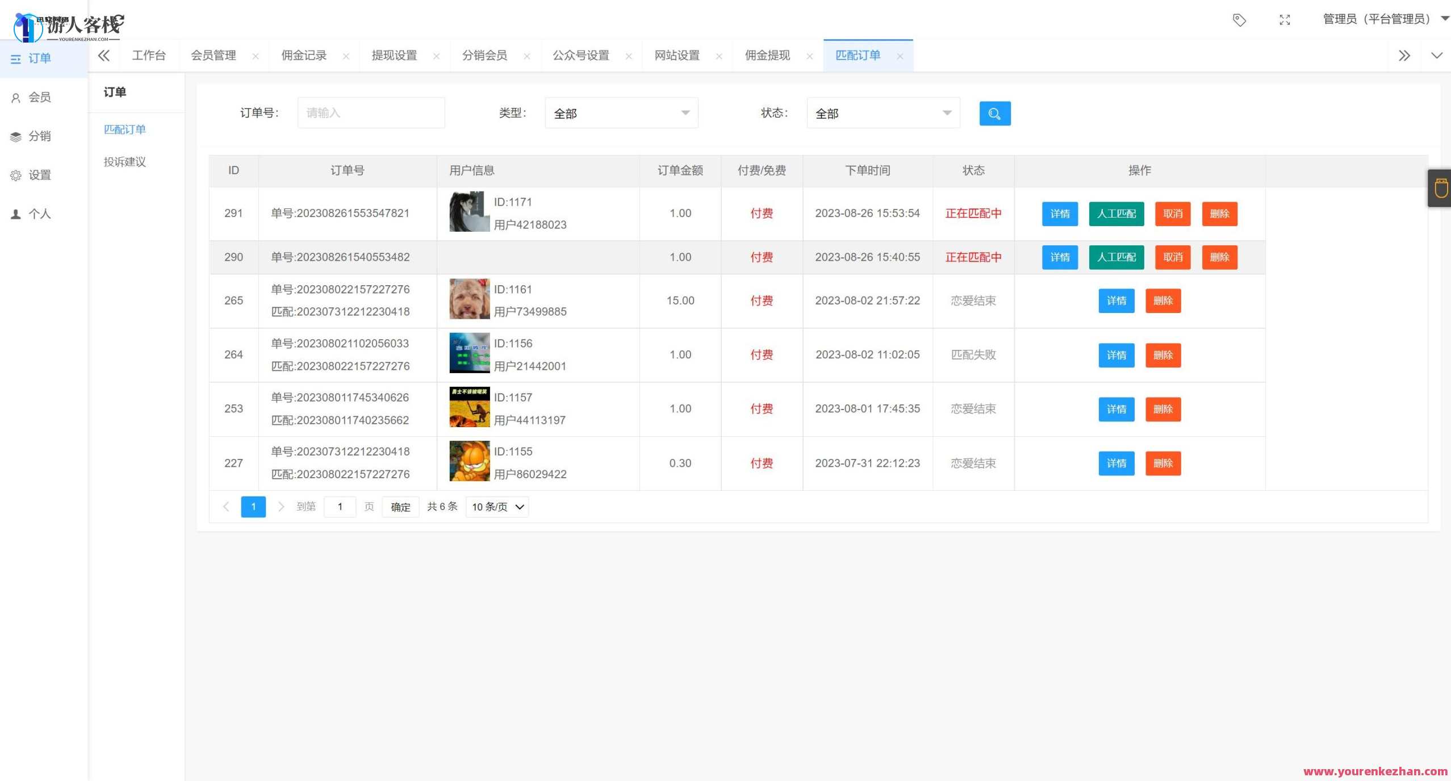The height and width of the screenshot is (781, 1451).
Task: Enter fullscreen mode via top-right icon
Action: [x=1284, y=20]
